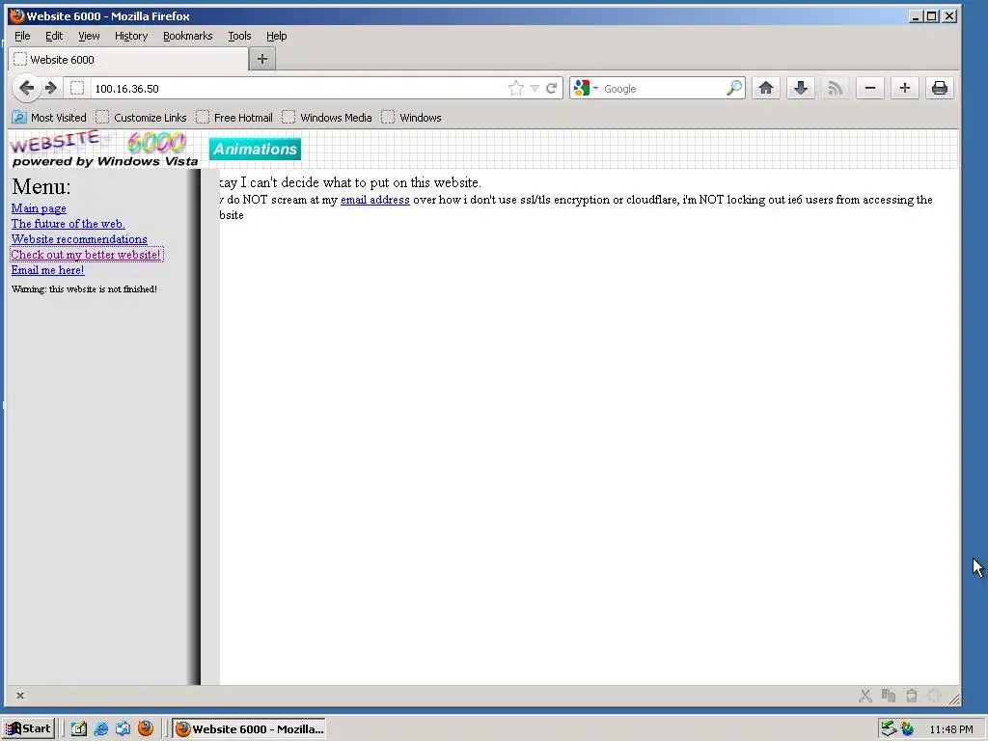Open the Free Hotmail bookmark
Viewport: 988px width, 741px height.
point(234,118)
